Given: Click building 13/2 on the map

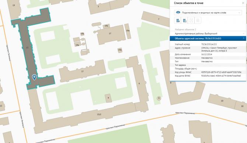Looking at the screenshot, I should 99,114.
